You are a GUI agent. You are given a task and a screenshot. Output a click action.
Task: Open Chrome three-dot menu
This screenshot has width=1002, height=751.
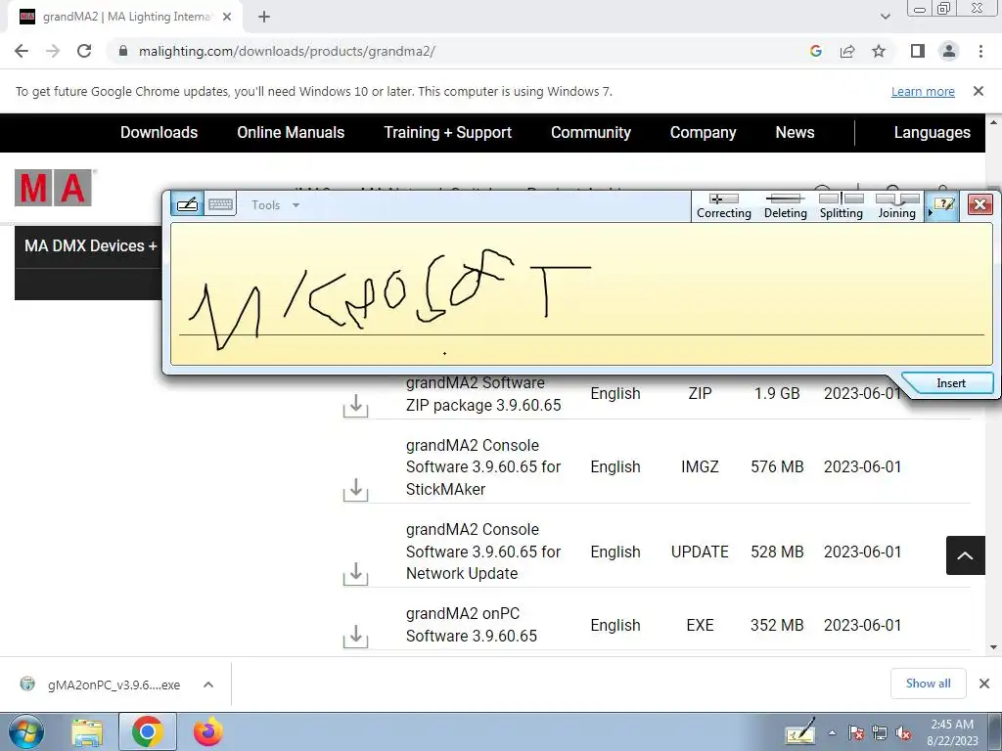980,51
